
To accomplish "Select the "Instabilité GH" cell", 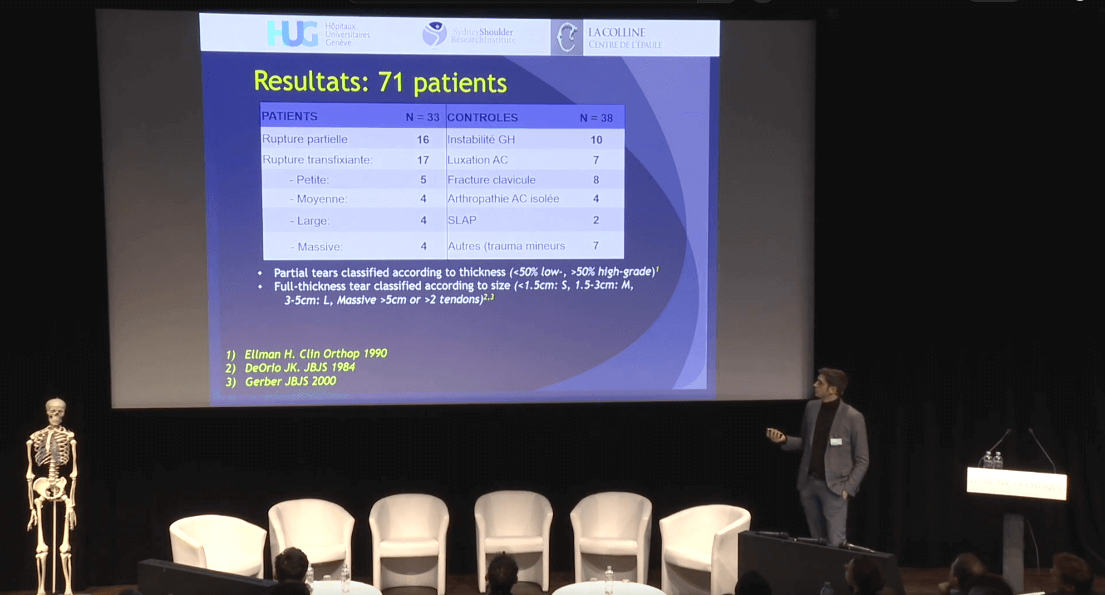I will (481, 140).
